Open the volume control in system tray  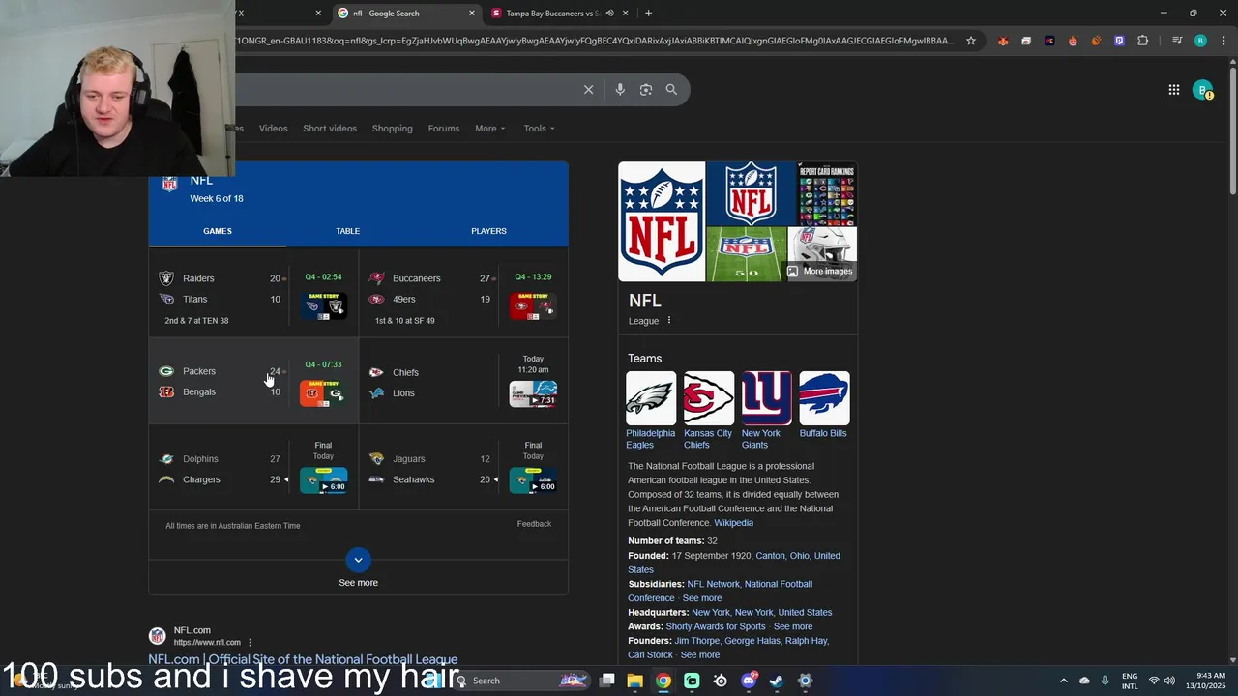[x=1169, y=681]
